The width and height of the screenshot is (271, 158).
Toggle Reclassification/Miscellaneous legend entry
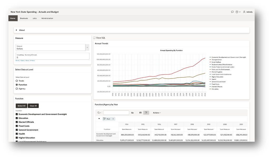221,65
